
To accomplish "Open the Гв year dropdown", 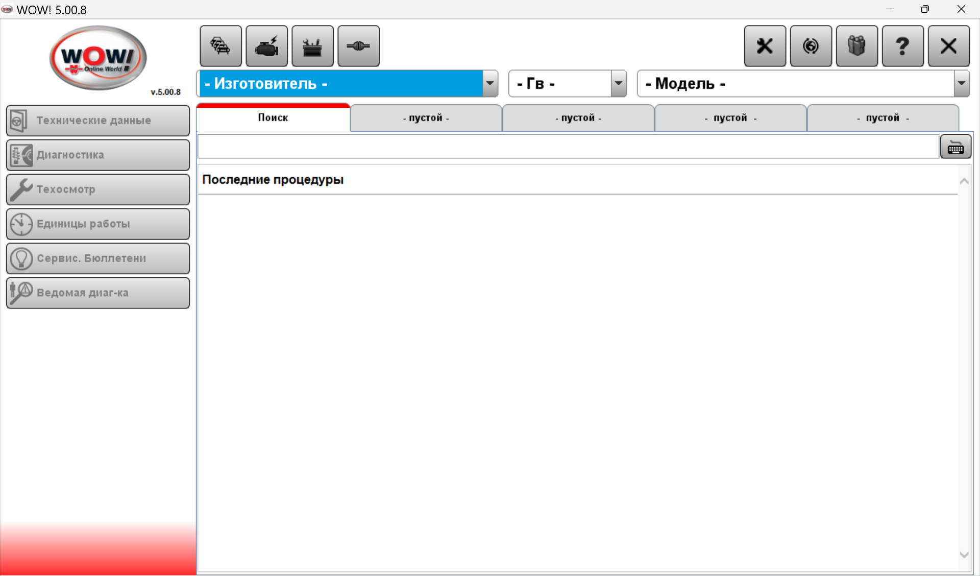I will 618,83.
